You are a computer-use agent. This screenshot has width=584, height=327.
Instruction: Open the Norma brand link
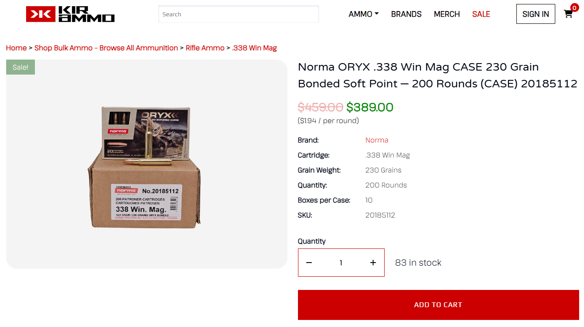click(x=377, y=140)
